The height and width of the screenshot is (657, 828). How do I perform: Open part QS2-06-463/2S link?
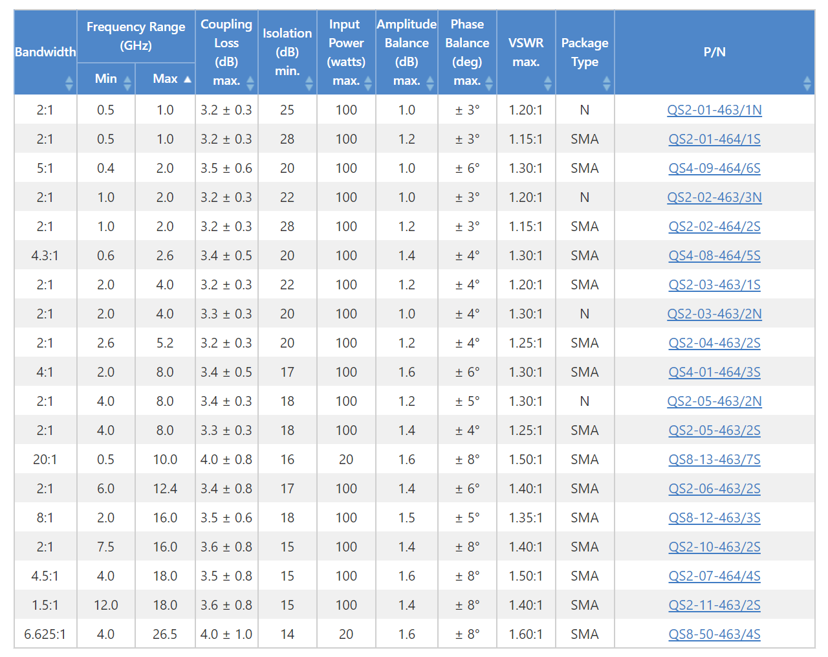[x=714, y=489]
